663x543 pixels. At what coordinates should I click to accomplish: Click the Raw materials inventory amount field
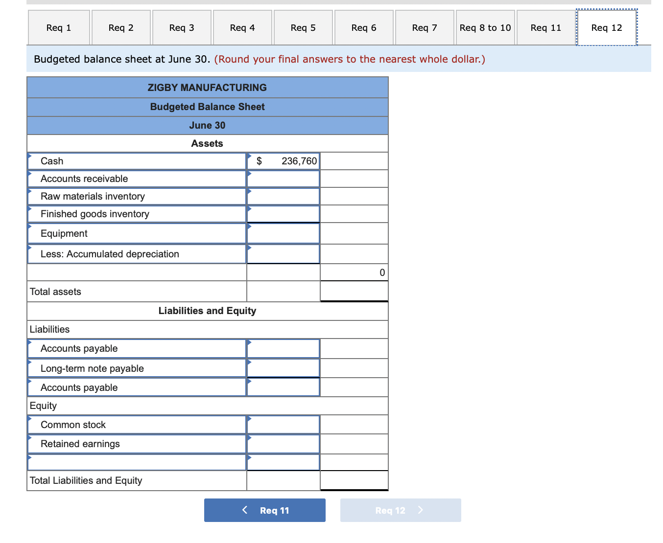pyautogui.click(x=284, y=196)
